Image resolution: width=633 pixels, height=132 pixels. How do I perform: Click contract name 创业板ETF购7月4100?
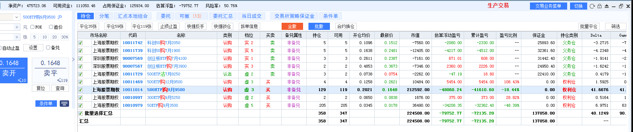coord(167,58)
